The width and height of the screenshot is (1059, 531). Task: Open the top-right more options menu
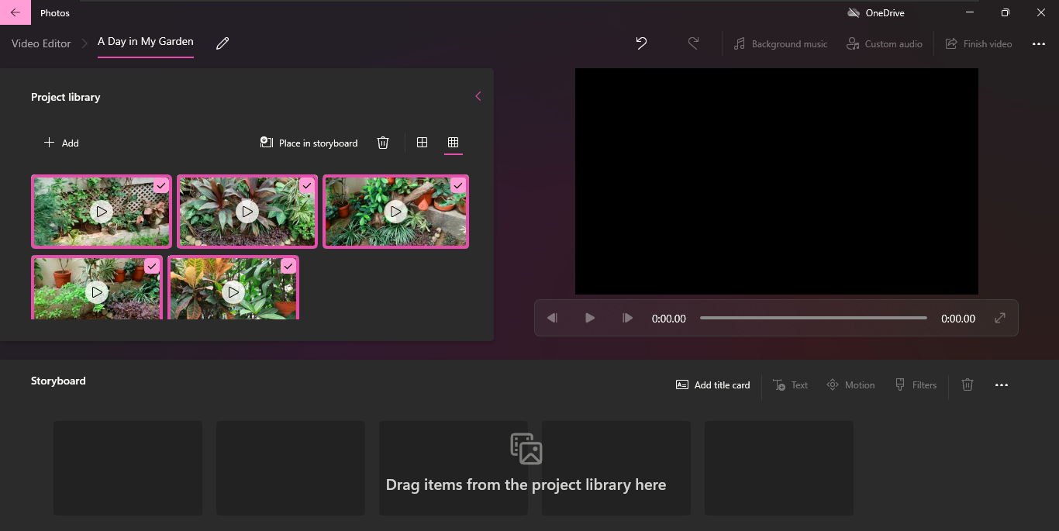click(x=1039, y=43)
